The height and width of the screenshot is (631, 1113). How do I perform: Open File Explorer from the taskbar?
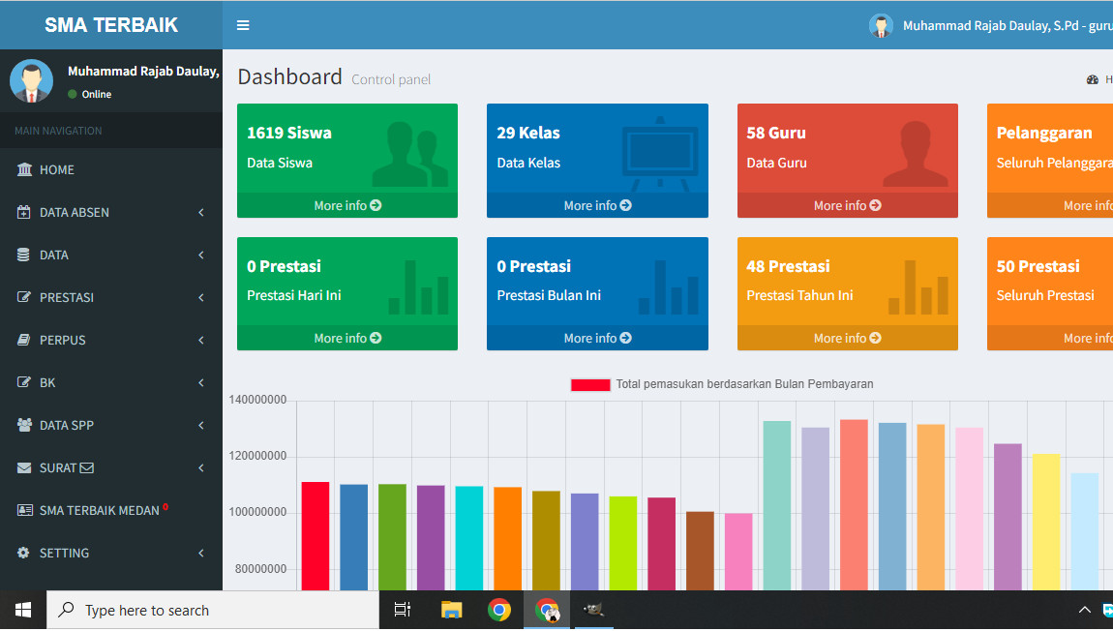(x=451, y=610)
